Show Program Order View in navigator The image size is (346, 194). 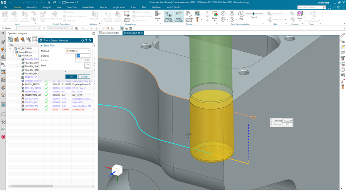pos(11,39)
